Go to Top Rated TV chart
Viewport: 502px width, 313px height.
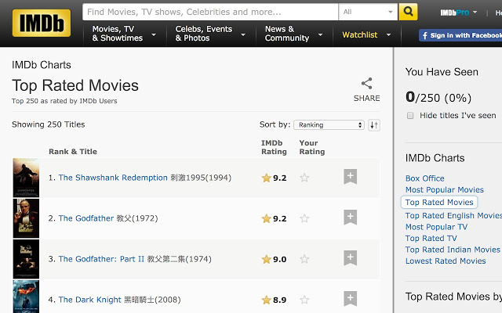pyautogui.click(x=431, y=238)
